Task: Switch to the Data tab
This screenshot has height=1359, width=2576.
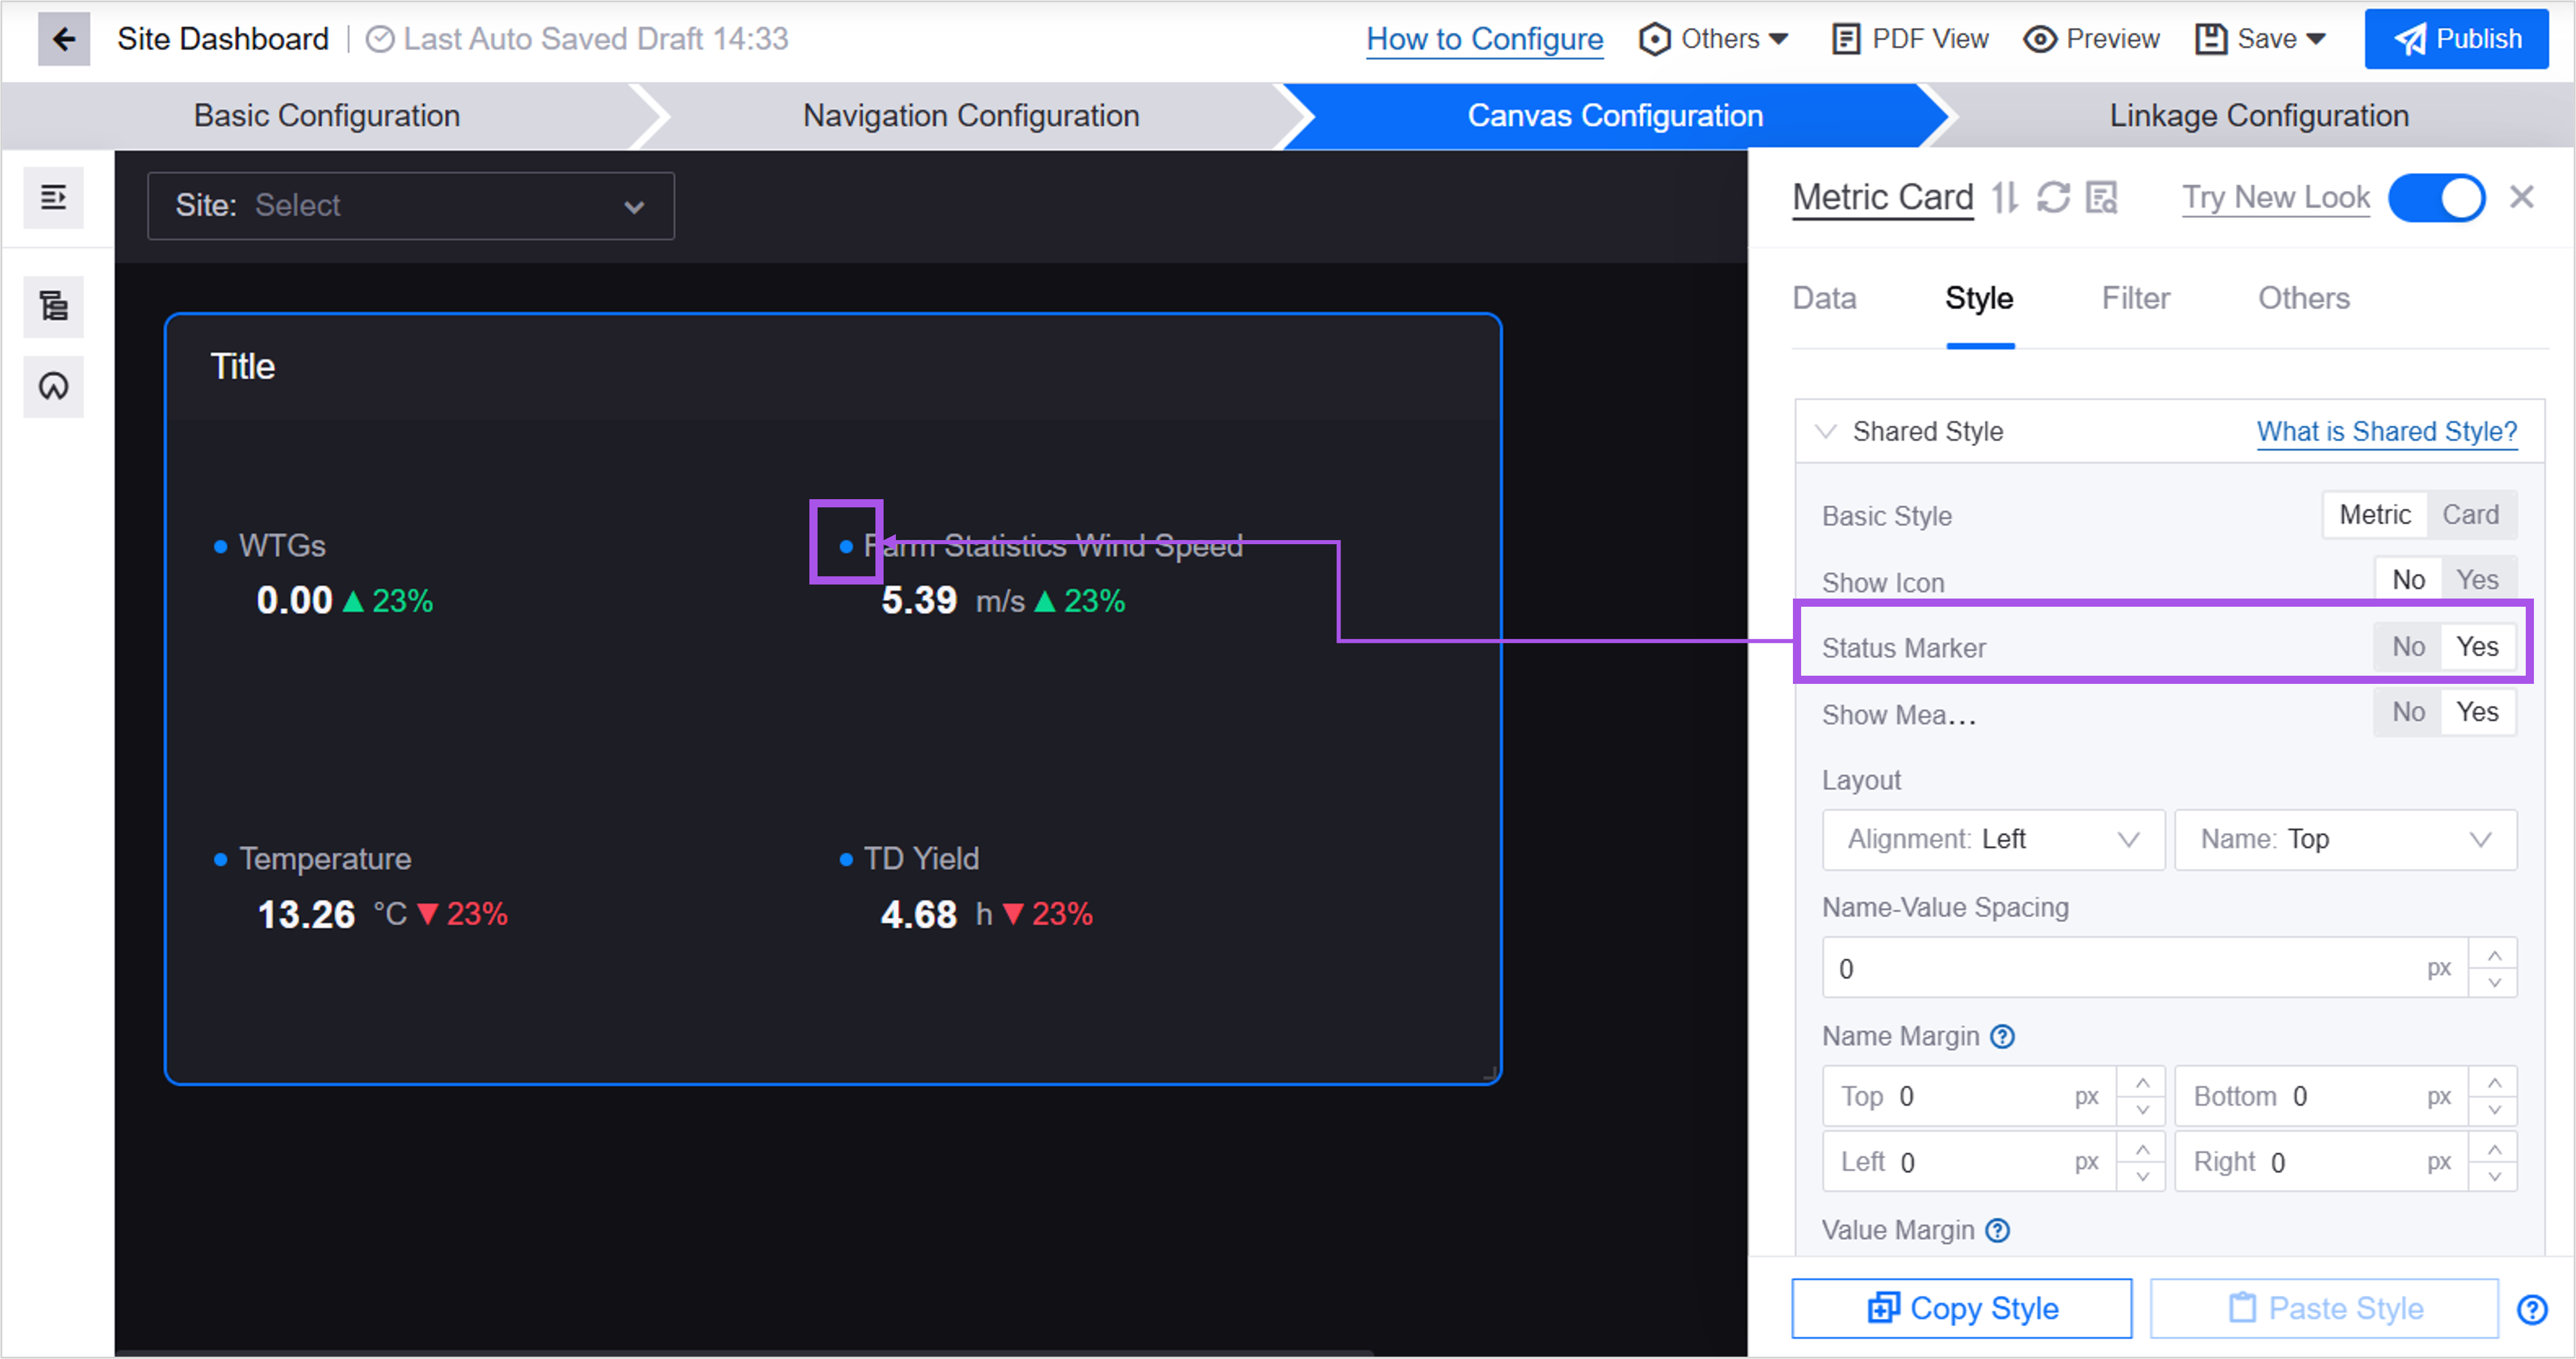Action: [x=1824, y=298]
